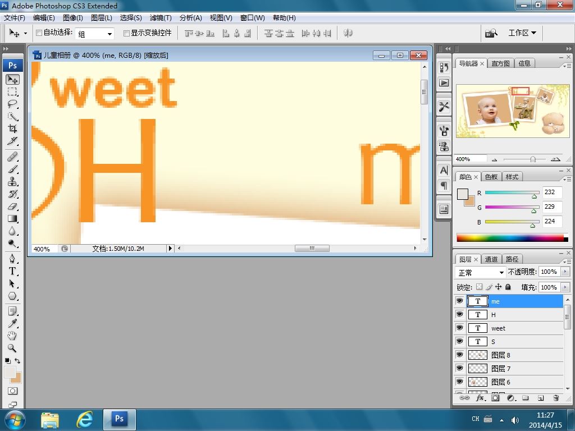Activate the Horizontal Type tool
The width and height of the screenshot is (575, 431).
12,270
